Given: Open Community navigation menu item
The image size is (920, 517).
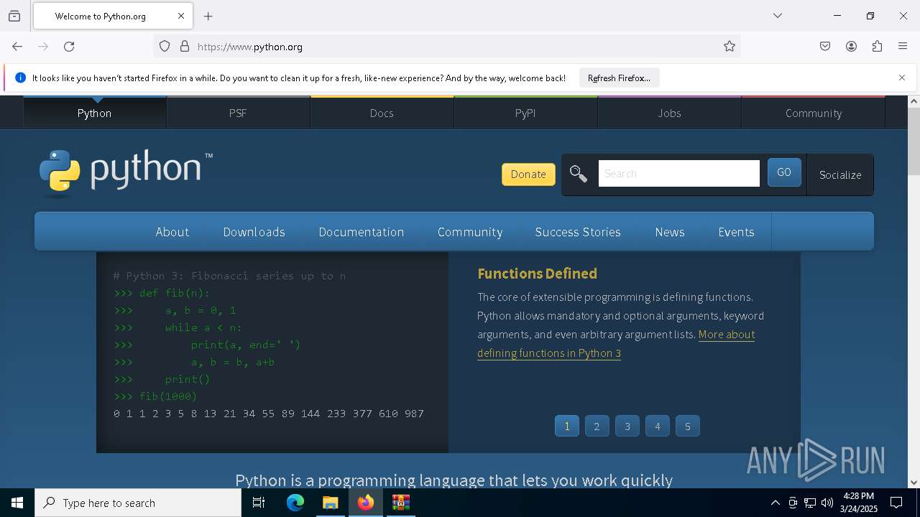Looking at the screenshot, I should click(x=470, y=232).
